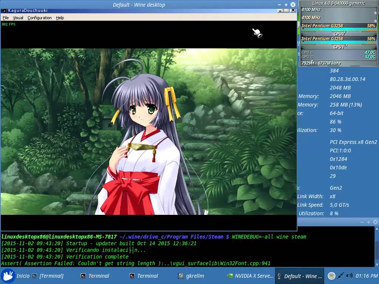Switch to the [Terminal] taskbar entry
This screenshot has width=379, height=284.
47,276
